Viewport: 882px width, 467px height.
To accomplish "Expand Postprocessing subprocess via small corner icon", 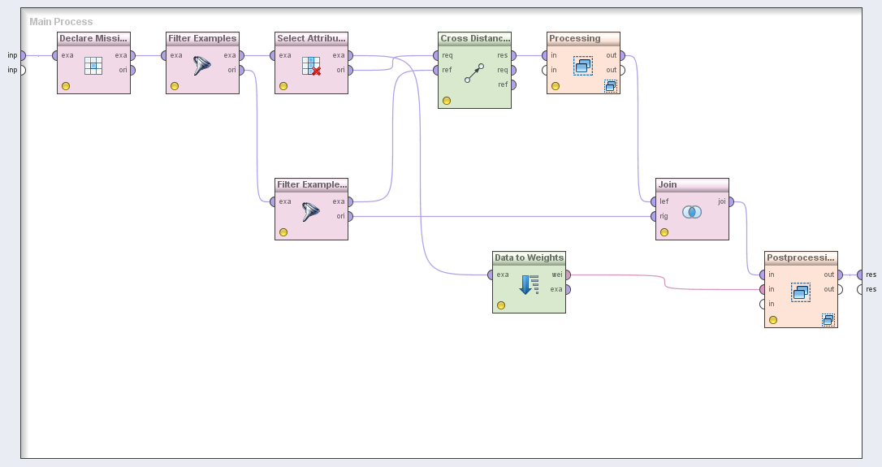I will pos(828,320).
